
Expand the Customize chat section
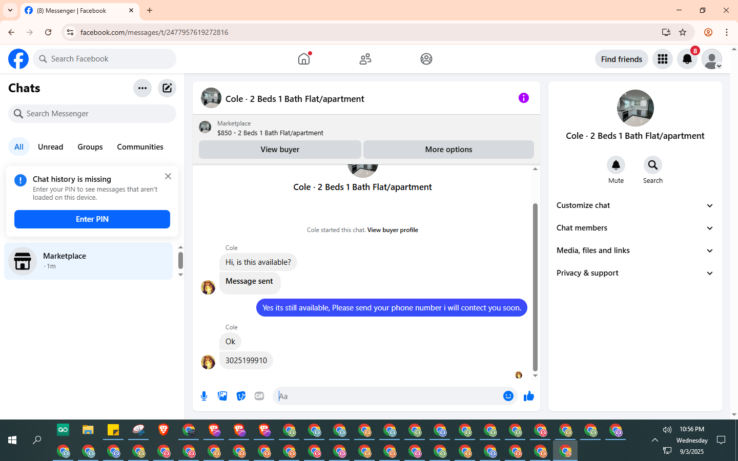coord(635,205)
